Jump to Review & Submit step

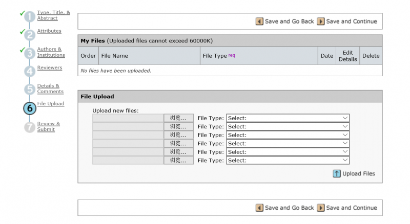49,126
